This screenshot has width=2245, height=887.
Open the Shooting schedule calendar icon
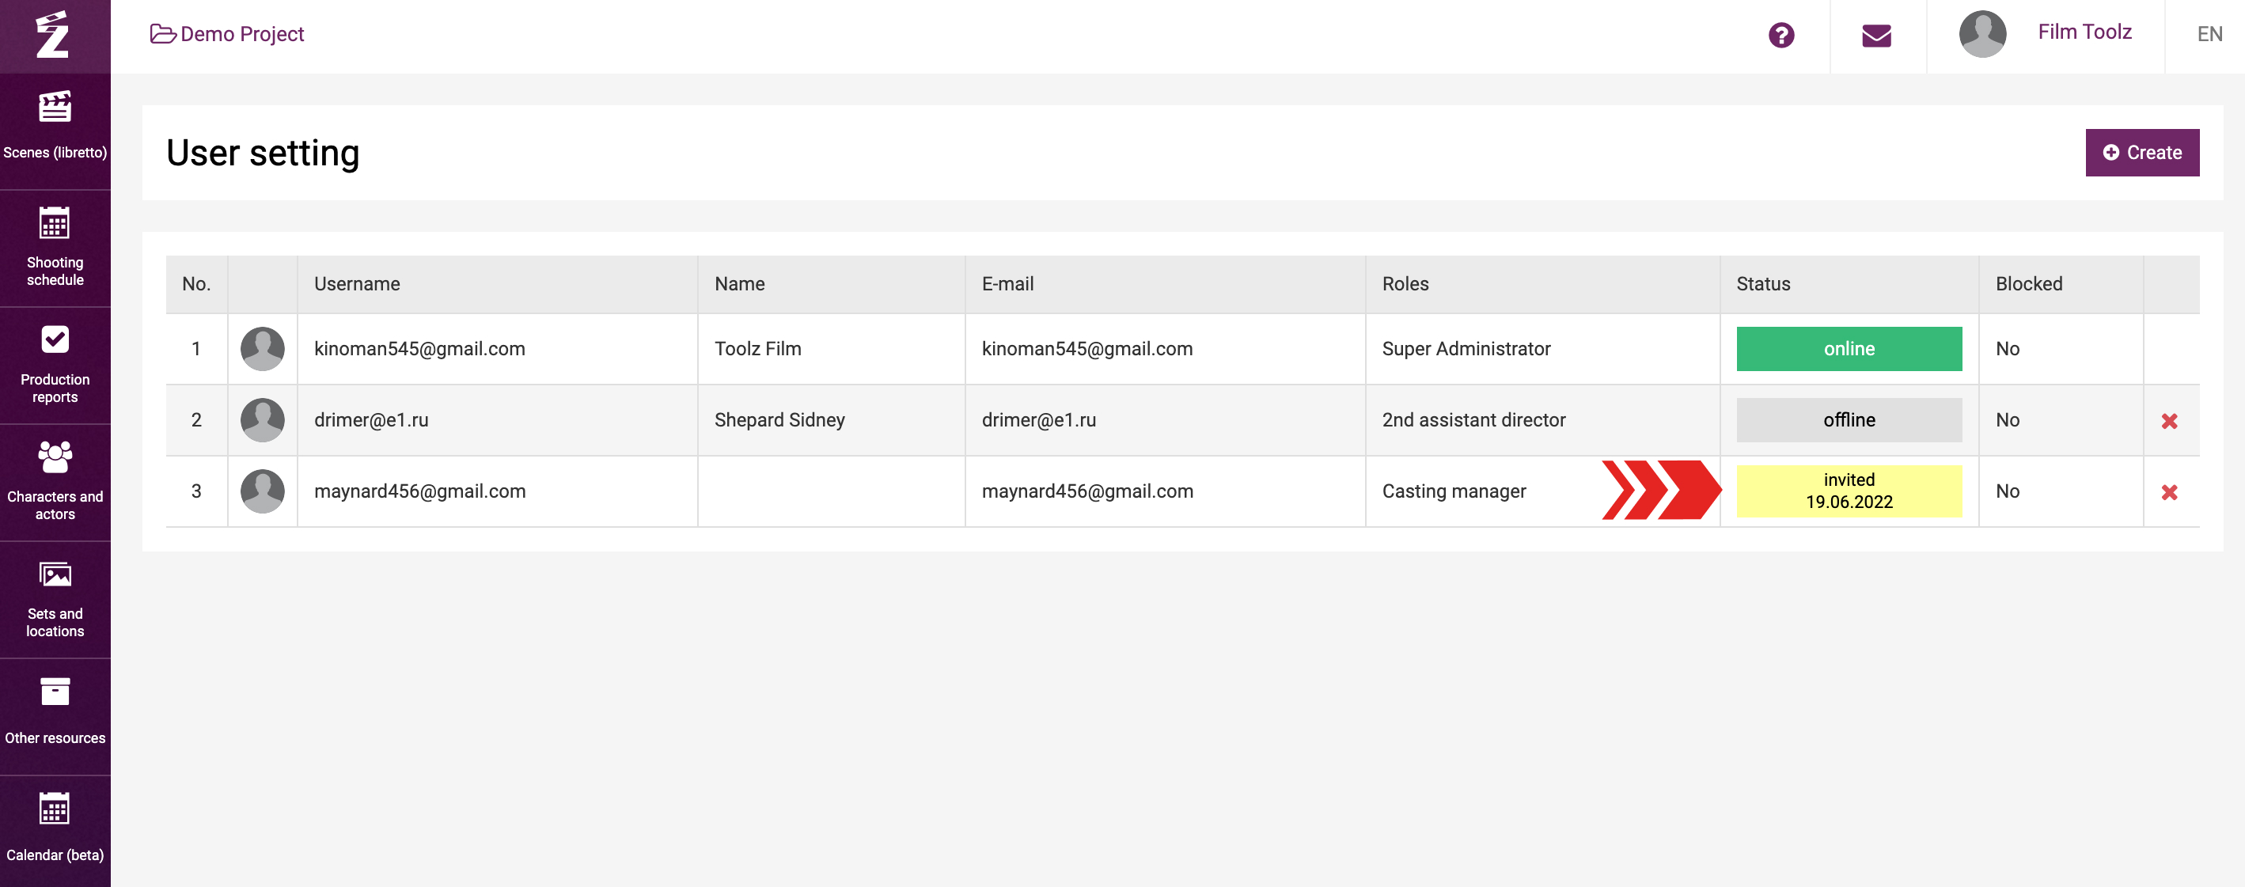(x=54, y=224)
